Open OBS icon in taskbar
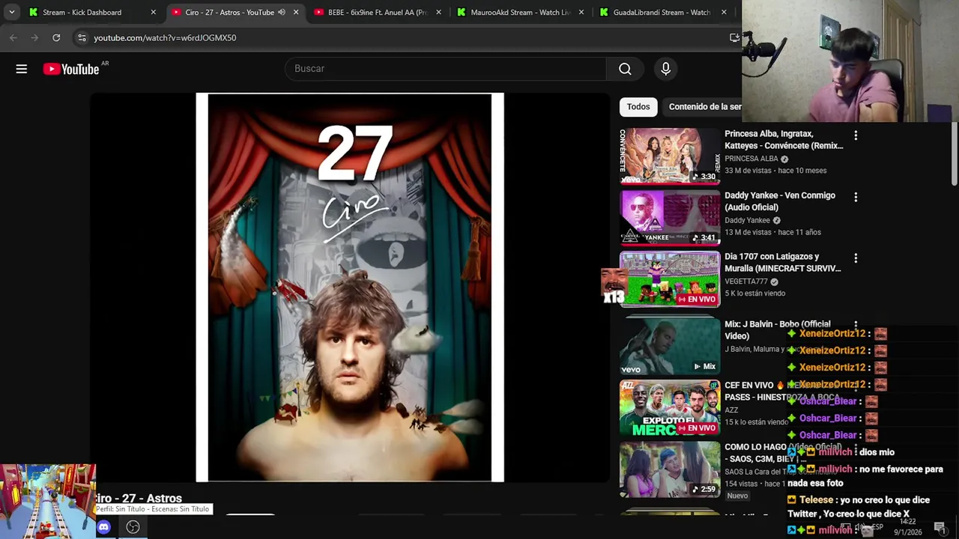Viewport: 959px width, 539px height. (133, 527)
